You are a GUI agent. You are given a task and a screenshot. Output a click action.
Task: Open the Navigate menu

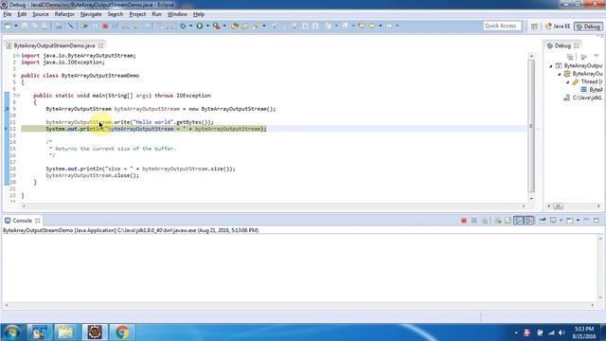pyautogui.click(x=91, y=14)
